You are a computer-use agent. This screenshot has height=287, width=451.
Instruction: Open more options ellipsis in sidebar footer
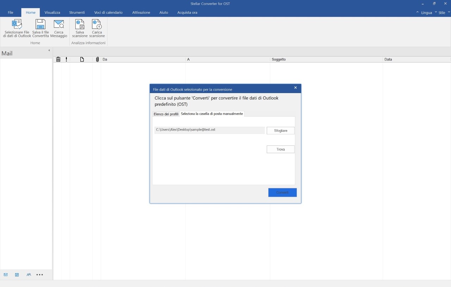click(x=40, y=275)
